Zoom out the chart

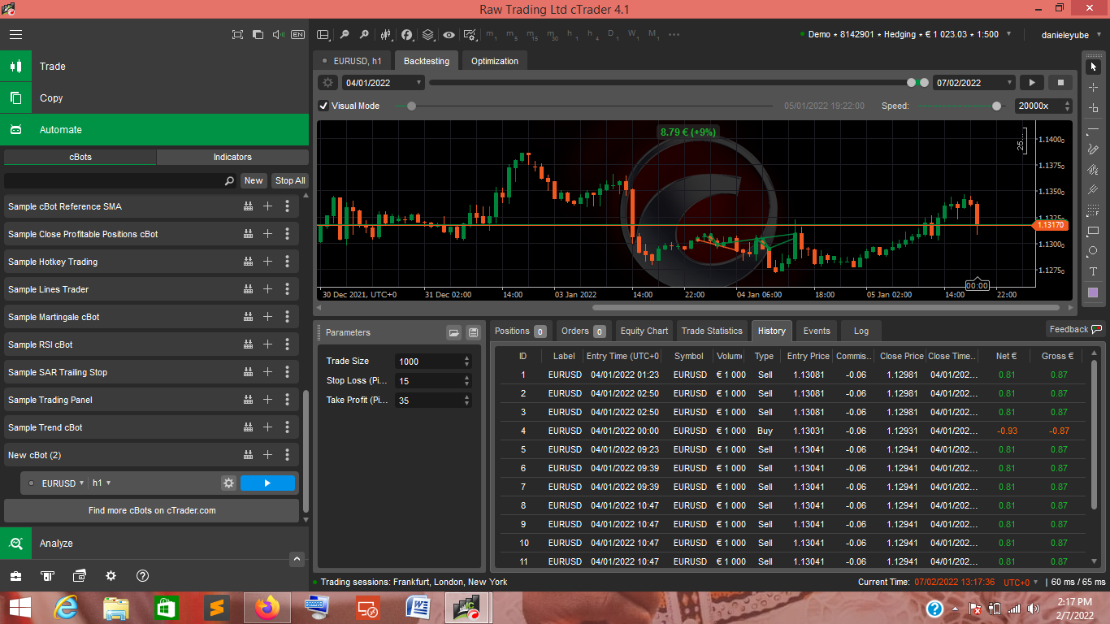point(344,35)
